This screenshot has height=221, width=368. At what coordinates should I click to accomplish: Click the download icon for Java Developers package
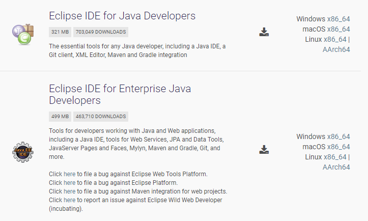pos(264,32)
